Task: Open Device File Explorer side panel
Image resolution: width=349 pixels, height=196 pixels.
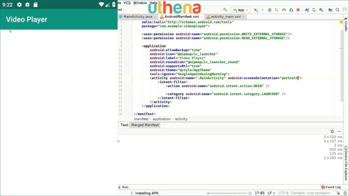Action: 346,163
